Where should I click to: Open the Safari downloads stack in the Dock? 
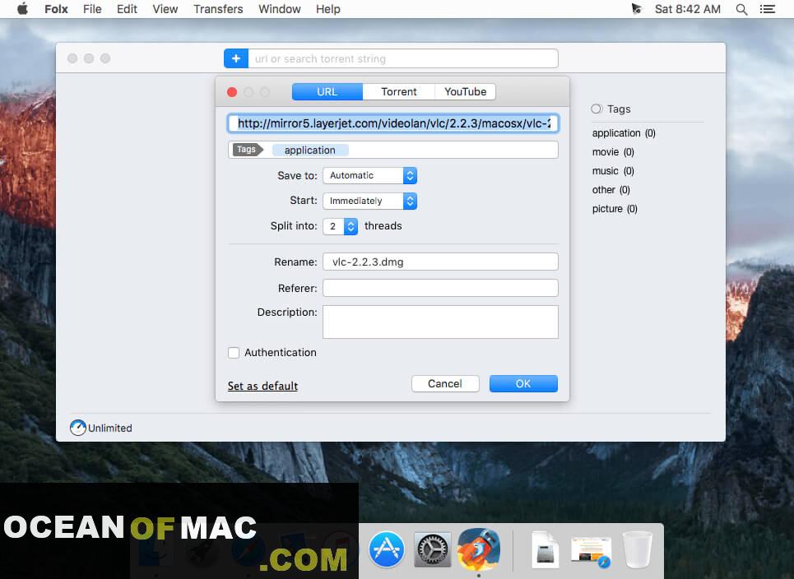pyautogui.click(x=591, y=550)
